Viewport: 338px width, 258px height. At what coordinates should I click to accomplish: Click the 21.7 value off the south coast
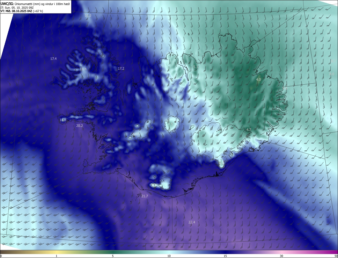point(145,196)
